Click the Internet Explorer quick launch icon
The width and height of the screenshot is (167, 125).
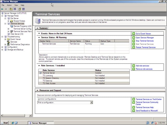pyautogui.click(x=13, y=123)
